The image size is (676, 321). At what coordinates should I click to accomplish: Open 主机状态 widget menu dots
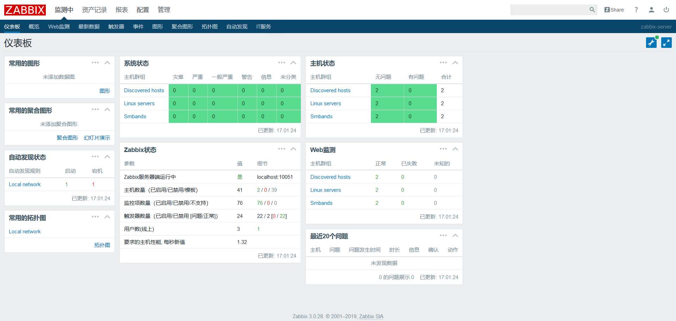pos(443,63)
